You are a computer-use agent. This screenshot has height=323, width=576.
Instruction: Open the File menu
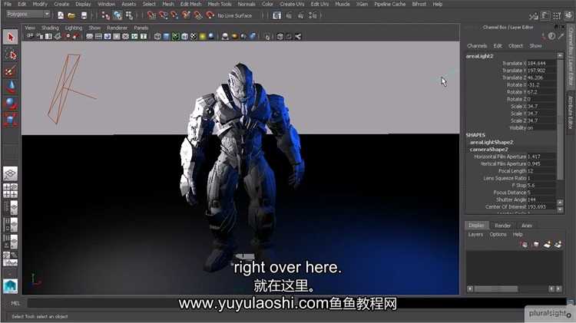tap(8, 4)
